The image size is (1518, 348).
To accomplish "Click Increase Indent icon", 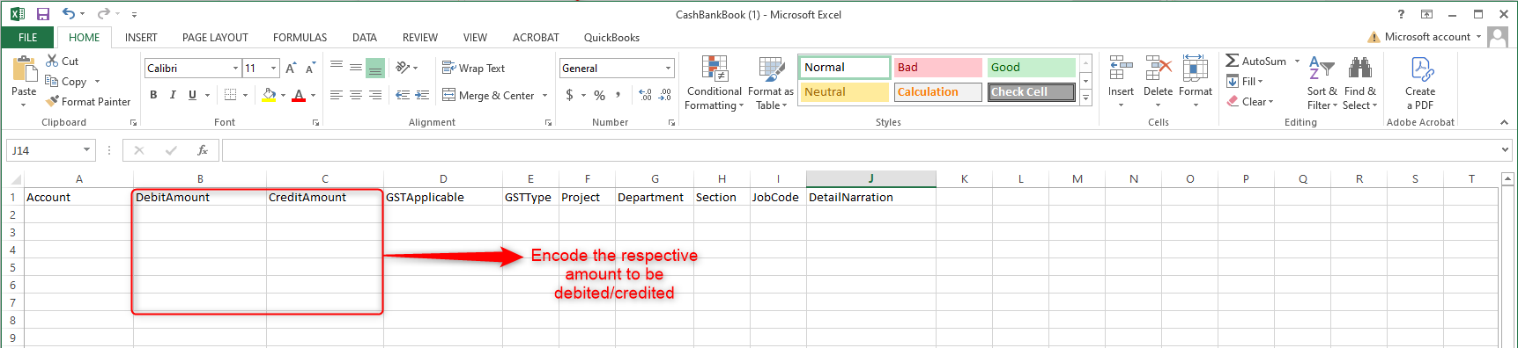I will (423, 95).
